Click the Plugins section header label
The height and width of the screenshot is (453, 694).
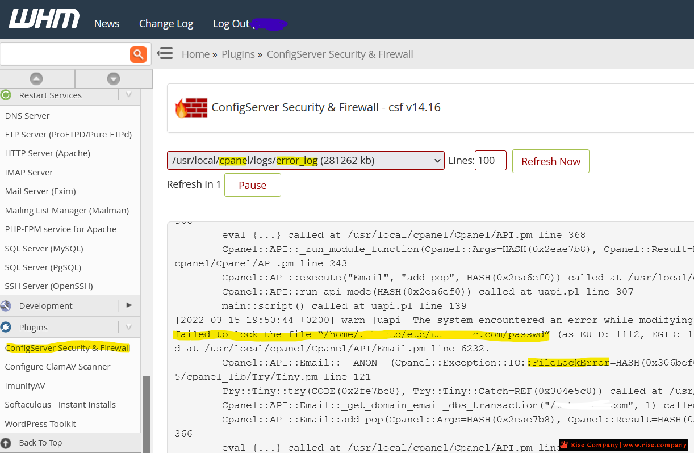click(34, 328)
